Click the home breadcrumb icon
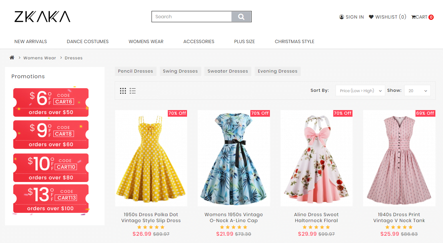 click(x=12, y=58)
